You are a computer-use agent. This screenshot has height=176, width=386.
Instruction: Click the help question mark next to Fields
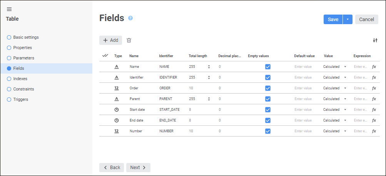[x=130, y=18]
